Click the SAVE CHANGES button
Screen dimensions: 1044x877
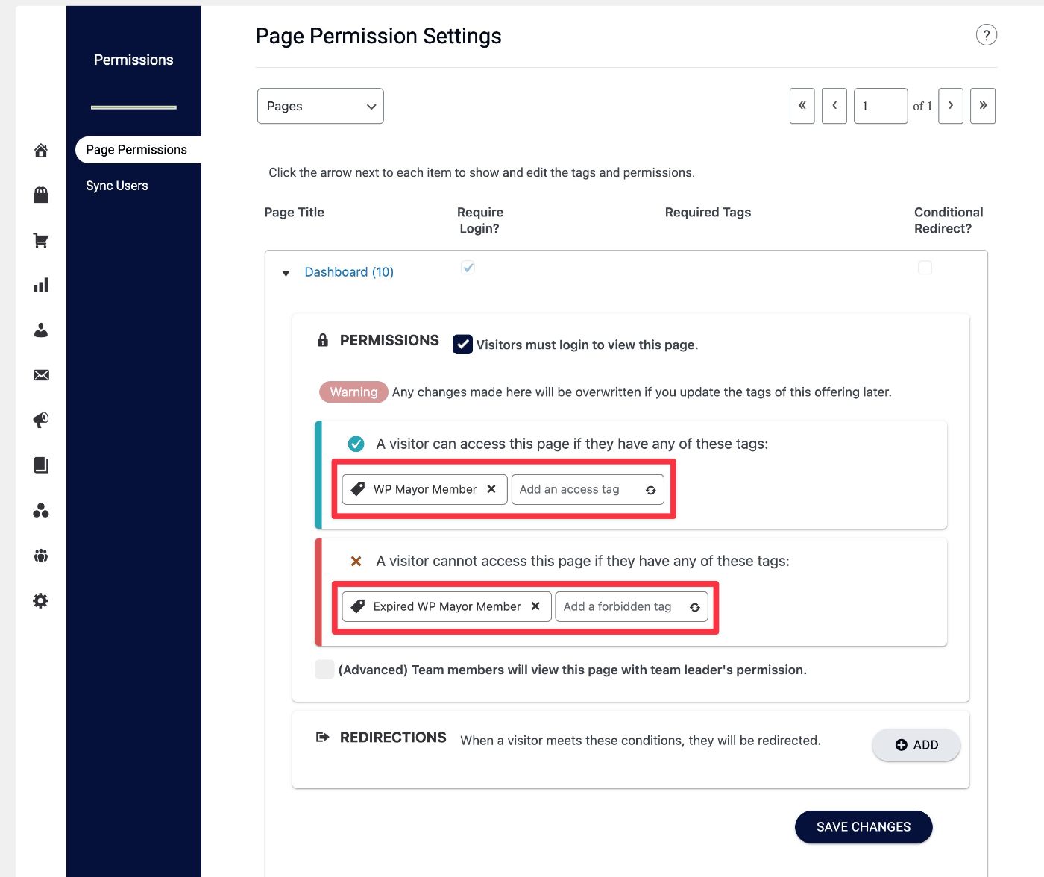click(864, 827)
